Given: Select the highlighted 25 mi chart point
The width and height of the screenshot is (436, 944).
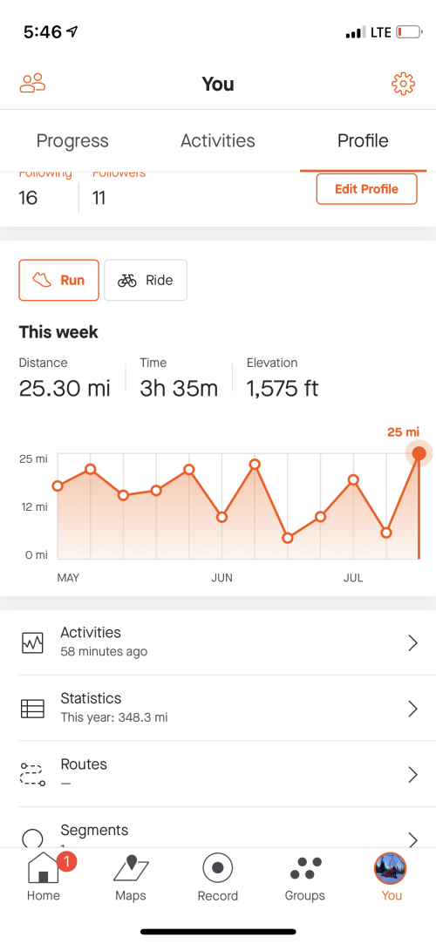Looking at the screenshot, I should click(419, 453).
